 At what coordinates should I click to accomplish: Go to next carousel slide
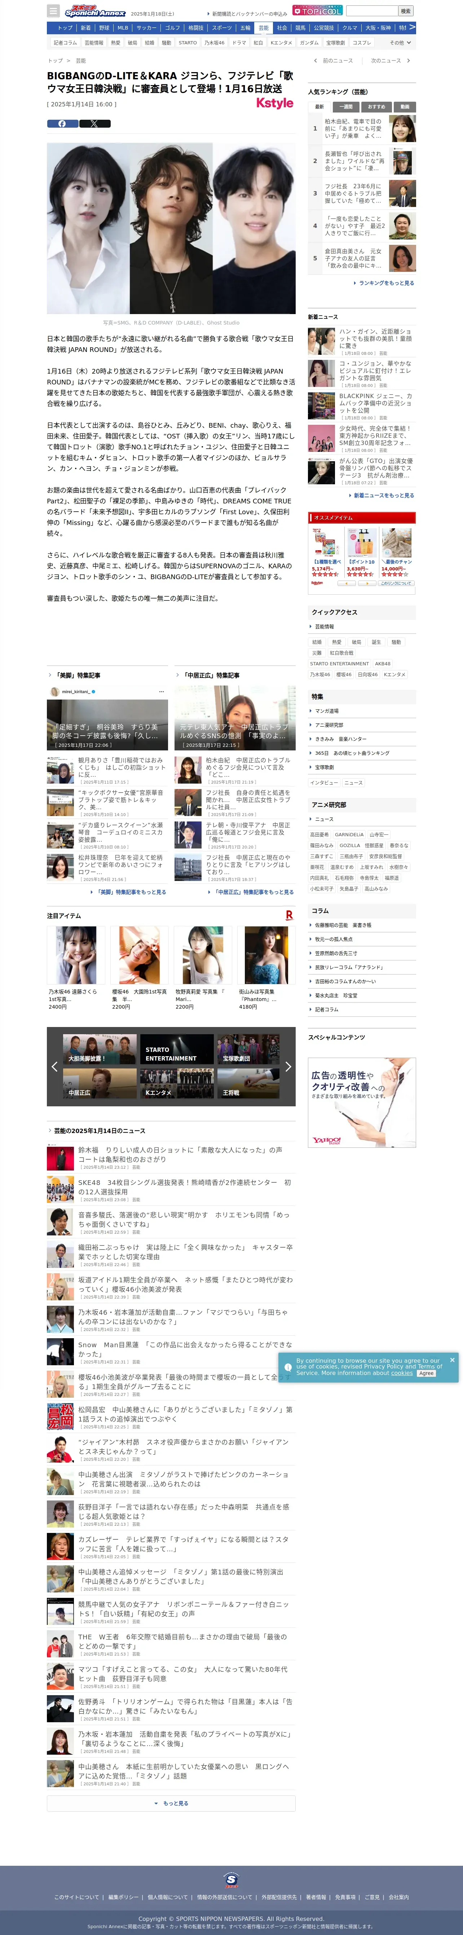pos(288,1066)
